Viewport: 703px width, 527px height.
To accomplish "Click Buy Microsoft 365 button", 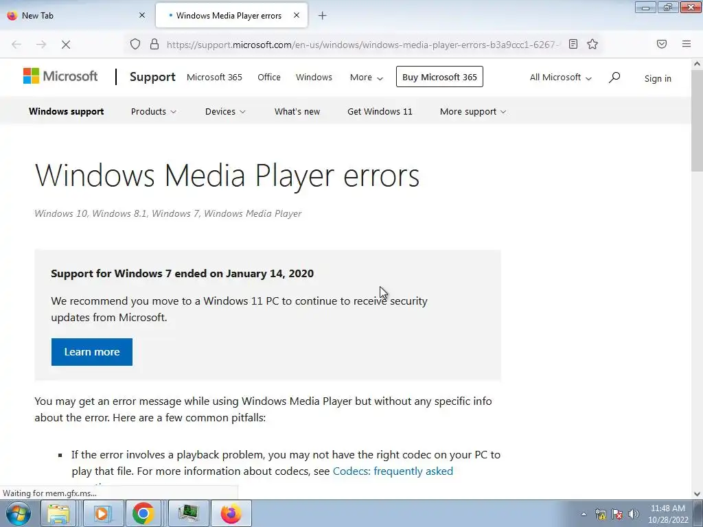I will coord(439,77).
